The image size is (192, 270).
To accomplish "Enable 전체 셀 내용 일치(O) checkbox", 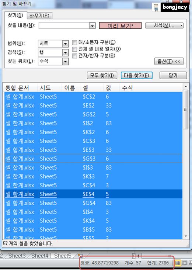I will [x=74, y=49].
